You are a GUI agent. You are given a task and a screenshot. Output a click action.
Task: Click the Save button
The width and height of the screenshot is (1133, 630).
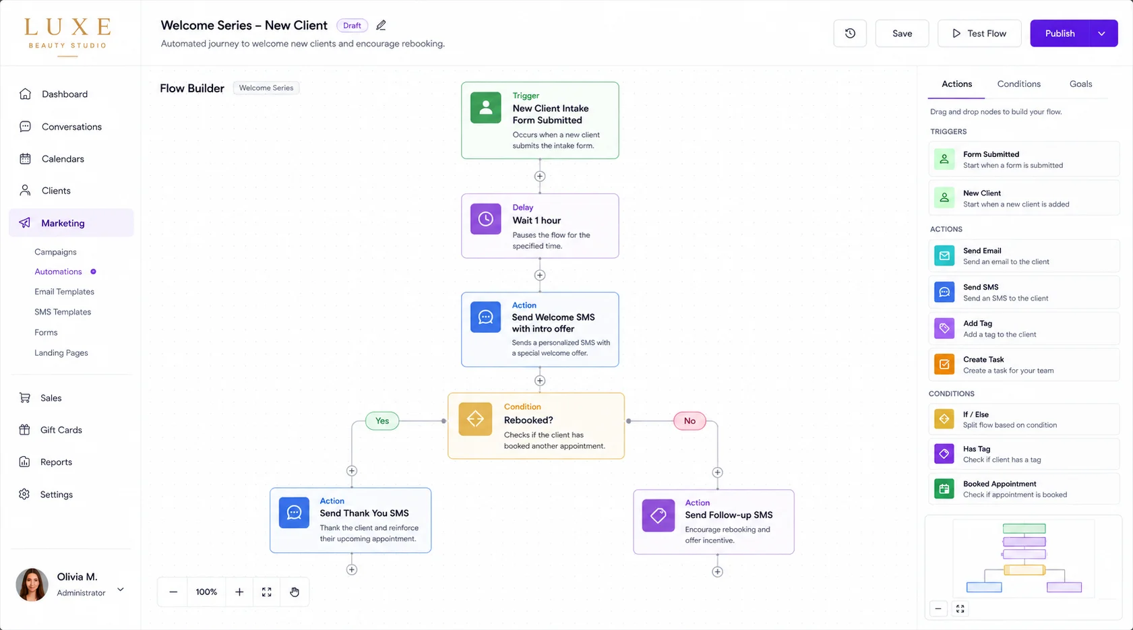coord(902,33)
